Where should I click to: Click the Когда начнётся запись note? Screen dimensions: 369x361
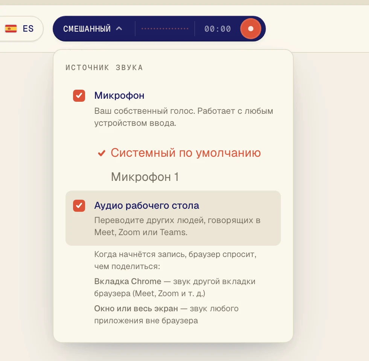[175, 260]
